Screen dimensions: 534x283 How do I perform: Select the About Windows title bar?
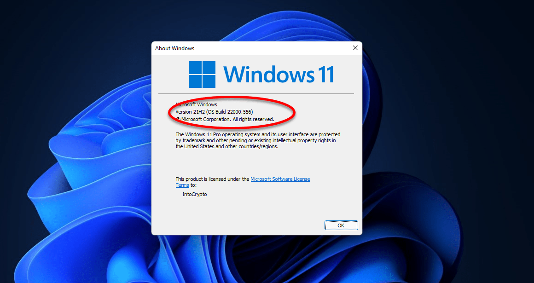pos(250,48)
